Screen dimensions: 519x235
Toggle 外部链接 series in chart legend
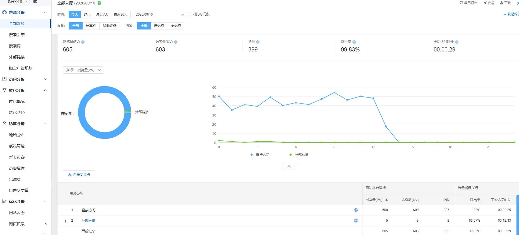point(299,155)
